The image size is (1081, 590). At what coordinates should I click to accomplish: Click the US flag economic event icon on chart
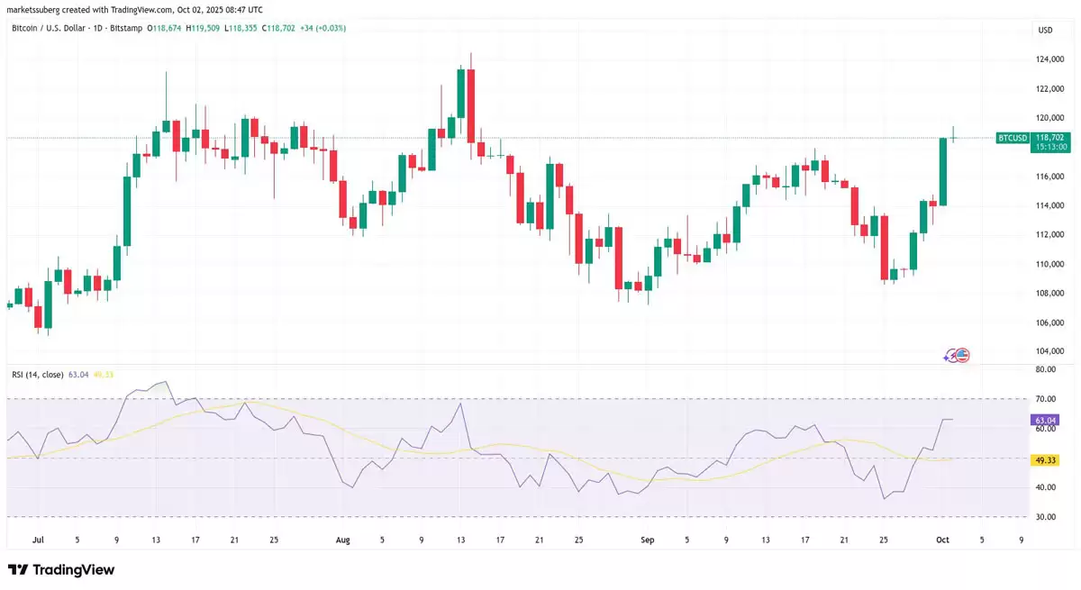tap(961, 355)
